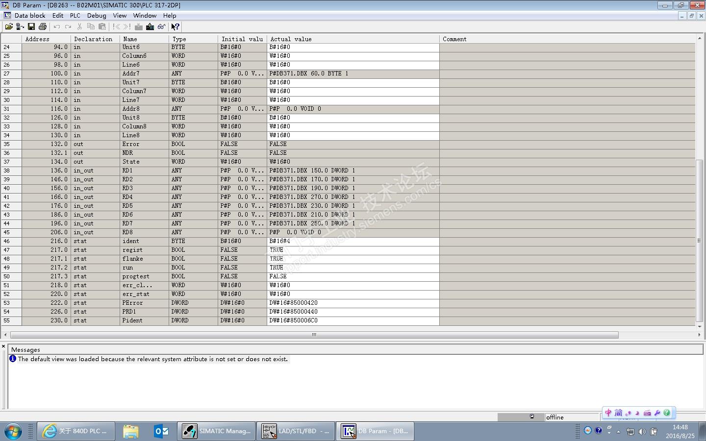This screenshot has height=441, width=706.
Task: Click the green help icon on IME bar
Action: coord(667,413)
